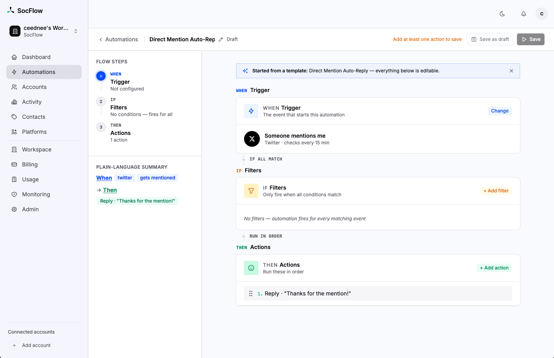Click the twitter chip in summary

pos(125,178)
